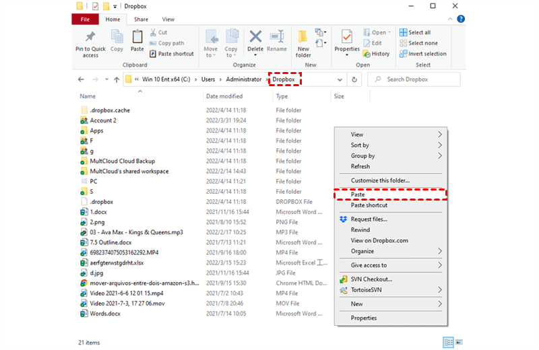Screen dimensions: 539x350
Task: Choose Refresh from context menu
Action: pos(391,166)
